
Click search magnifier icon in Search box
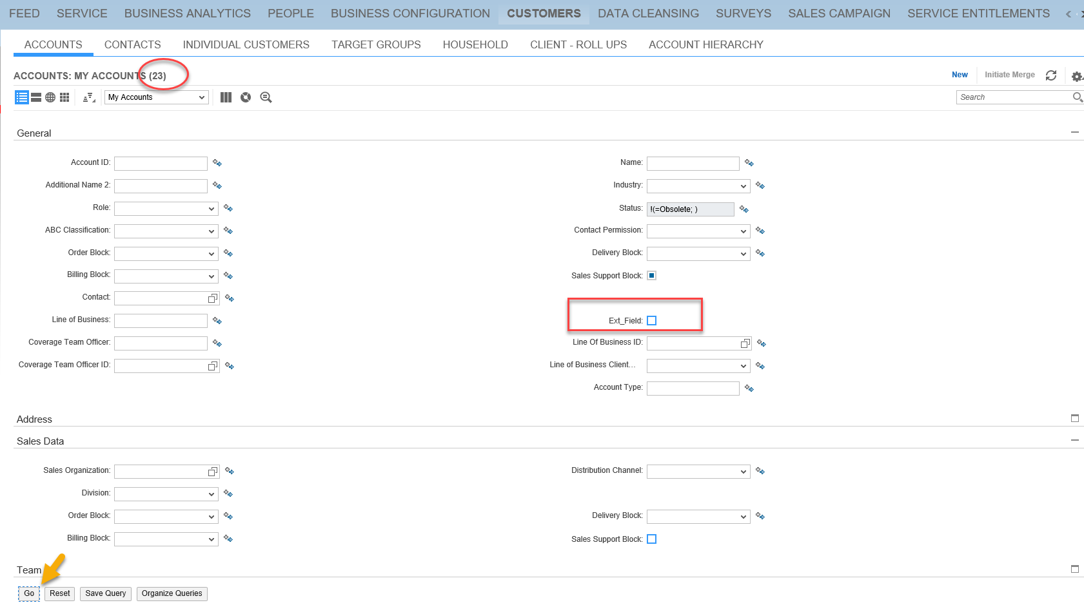pyautogui.click(x=1077, y=97)
